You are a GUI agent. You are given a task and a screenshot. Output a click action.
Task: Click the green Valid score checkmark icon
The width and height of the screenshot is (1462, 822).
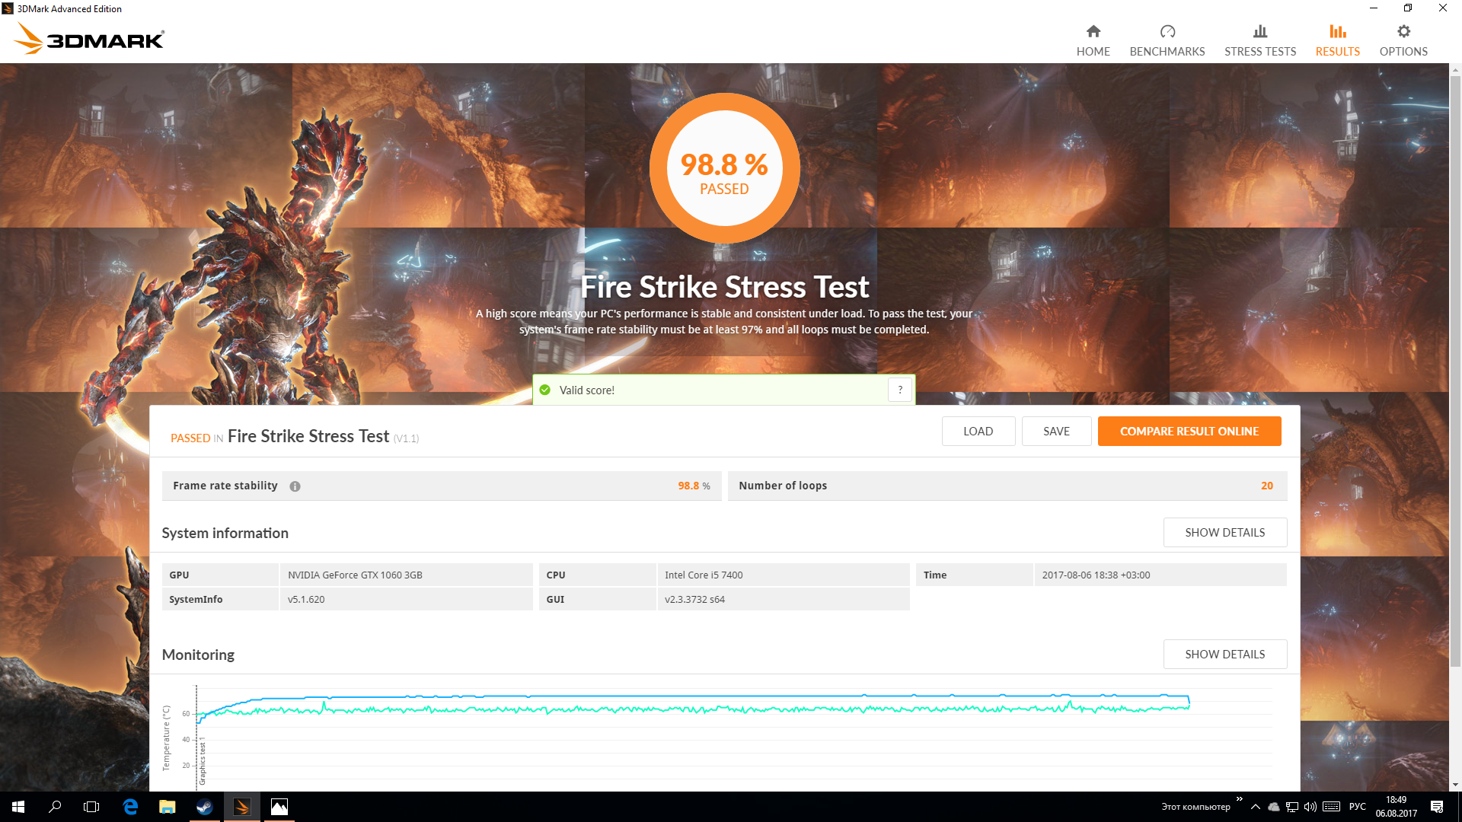tap(544, 390)
